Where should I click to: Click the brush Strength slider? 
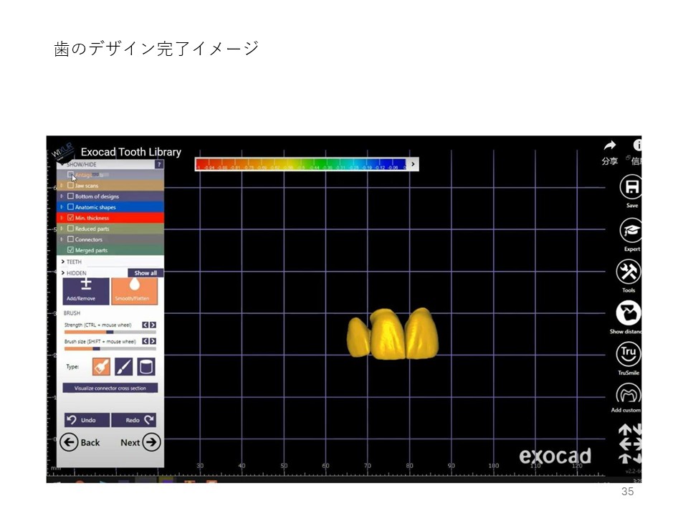(x=100, y=332)
